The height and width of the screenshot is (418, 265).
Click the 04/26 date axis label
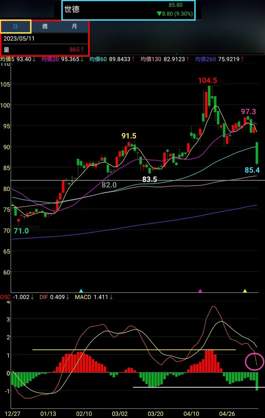coord(227,414)
